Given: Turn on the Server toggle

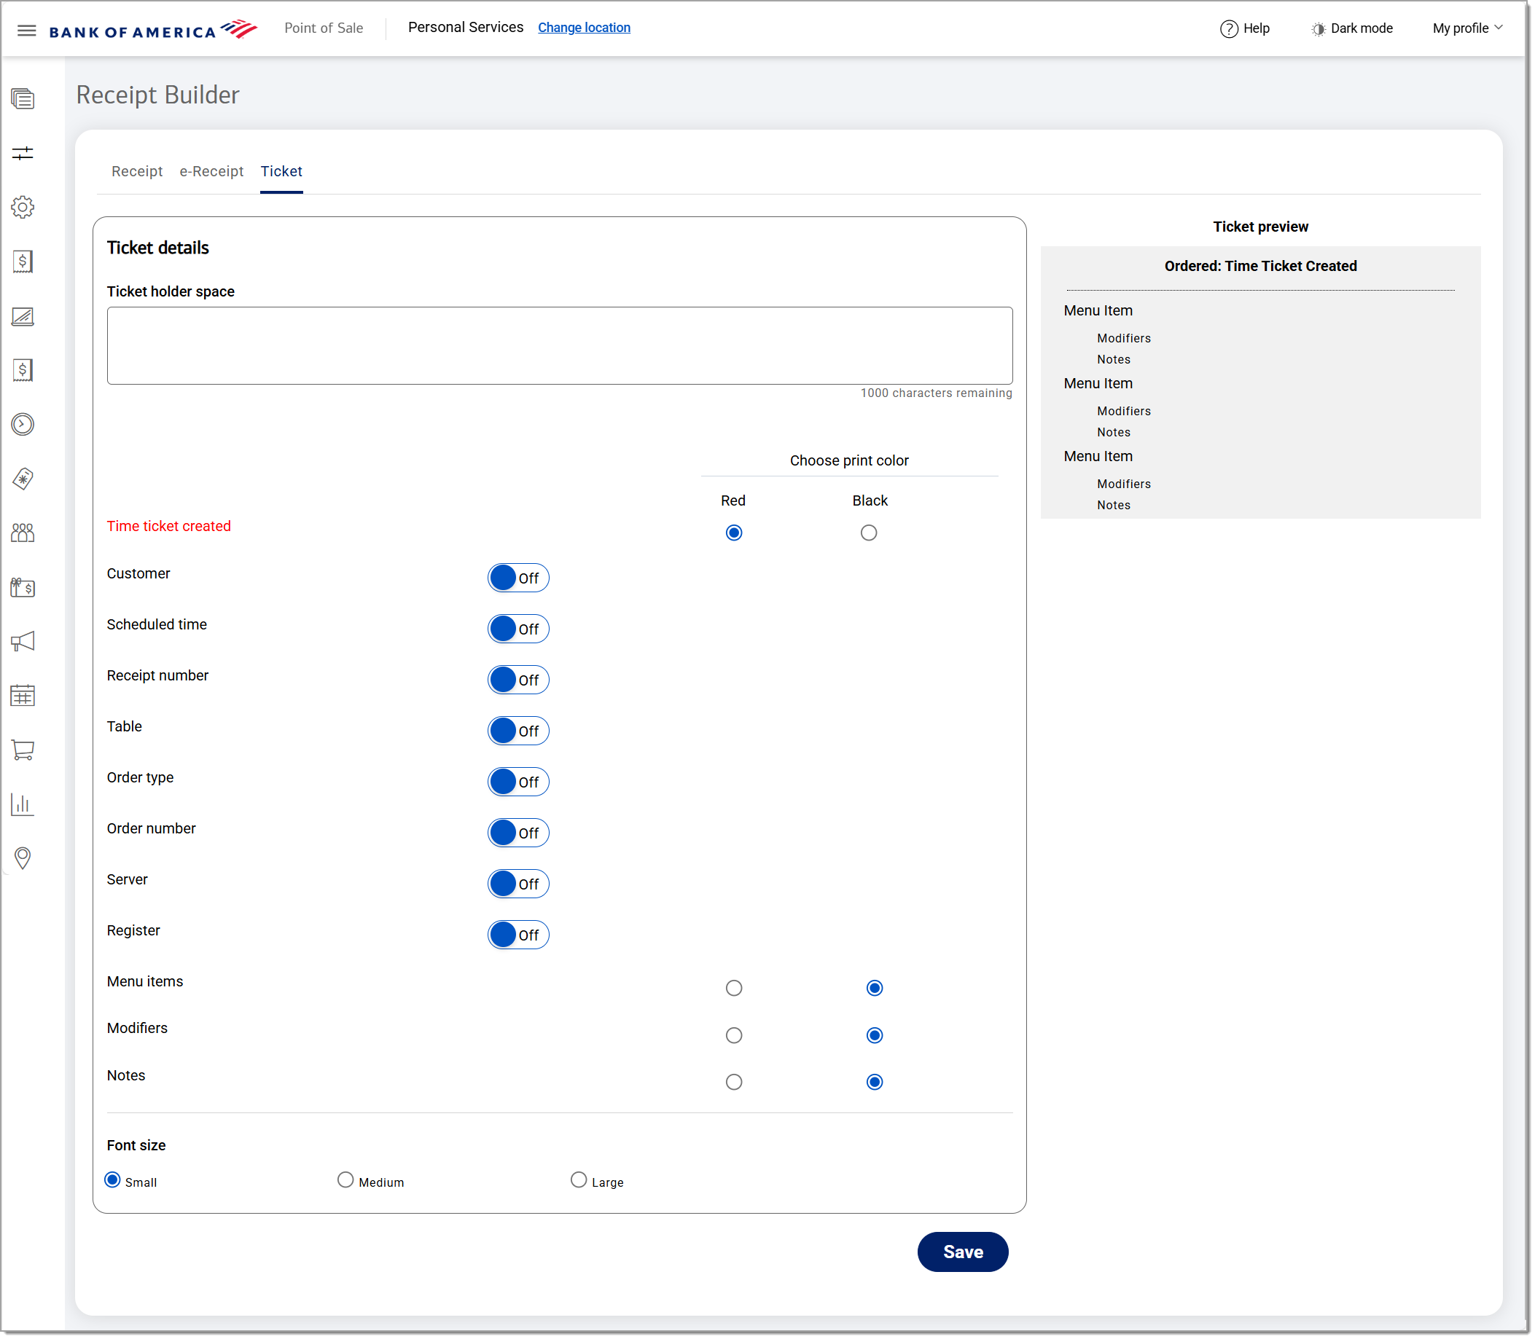Looking at the screenshot, I should click(519, 884).
